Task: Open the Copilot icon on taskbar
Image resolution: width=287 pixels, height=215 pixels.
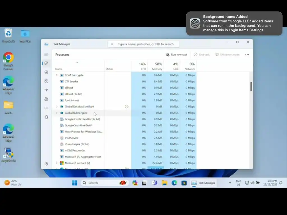Action: [x=135, y=183]
